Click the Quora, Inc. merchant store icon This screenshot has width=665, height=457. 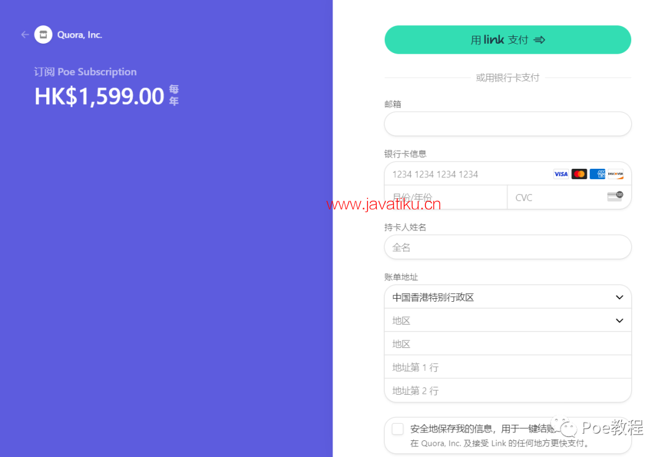coord(43,34)
